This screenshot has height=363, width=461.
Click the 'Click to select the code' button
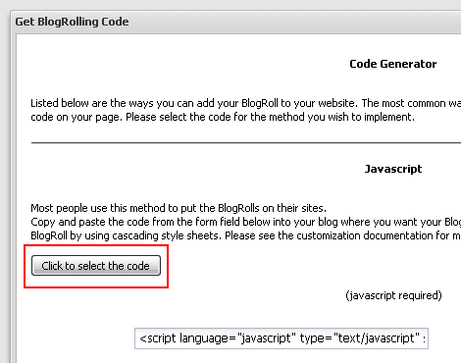click(96, 266)
